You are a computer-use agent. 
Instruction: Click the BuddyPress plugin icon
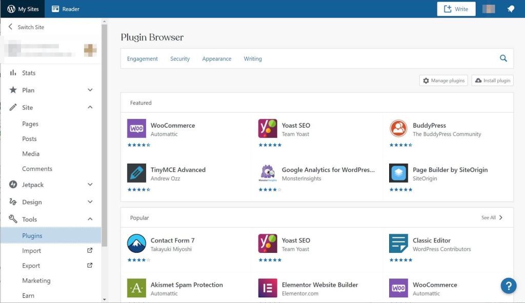tap(398, 129)
